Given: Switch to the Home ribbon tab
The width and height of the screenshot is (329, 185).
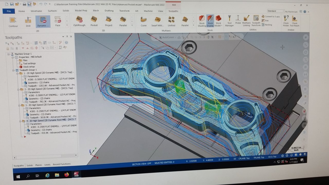Looking at the screenshot, I should pyautogui.click(x=22, y=11).
